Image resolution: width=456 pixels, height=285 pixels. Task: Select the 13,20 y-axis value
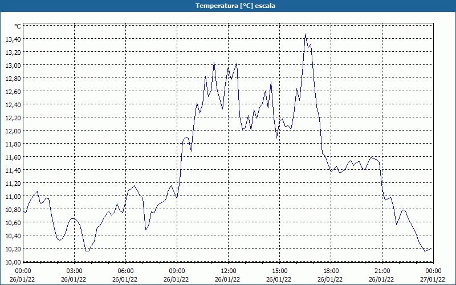point(13,52)
